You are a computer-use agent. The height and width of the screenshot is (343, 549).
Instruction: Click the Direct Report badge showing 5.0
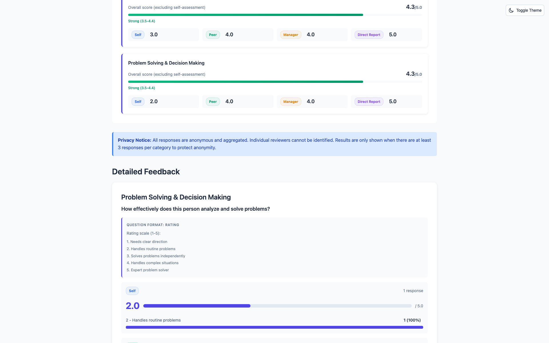[369, 35]
